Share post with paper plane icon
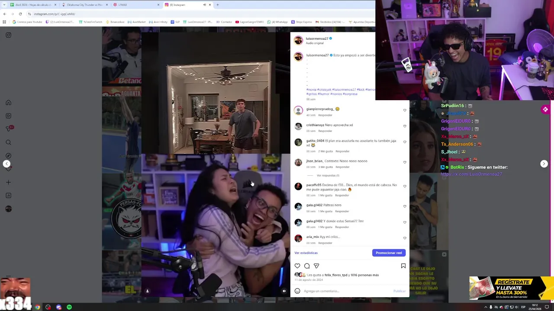554x311 pixels. (x=316, y=266)
